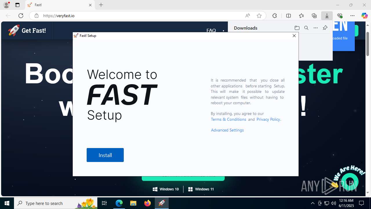Click the Downloads toolbar button in Edge

(x=327, y=16)
